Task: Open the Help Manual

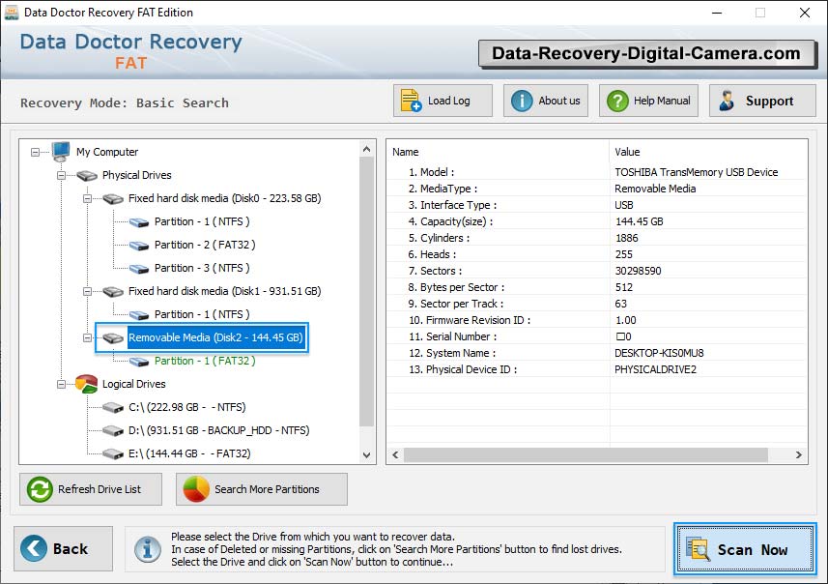Action: tap(648, 101)
